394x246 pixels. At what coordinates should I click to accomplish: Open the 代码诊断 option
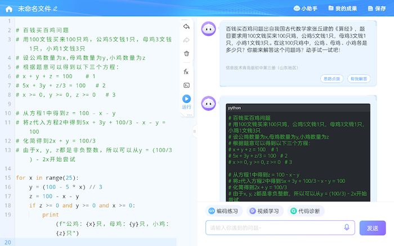pos(306,211)
